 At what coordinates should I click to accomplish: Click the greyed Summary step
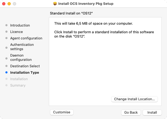[18, 85]
